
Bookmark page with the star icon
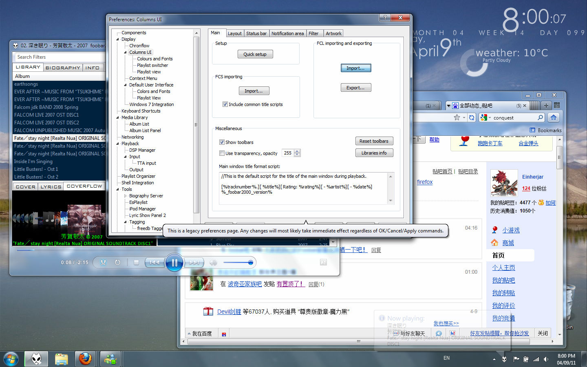coord(457,117)
